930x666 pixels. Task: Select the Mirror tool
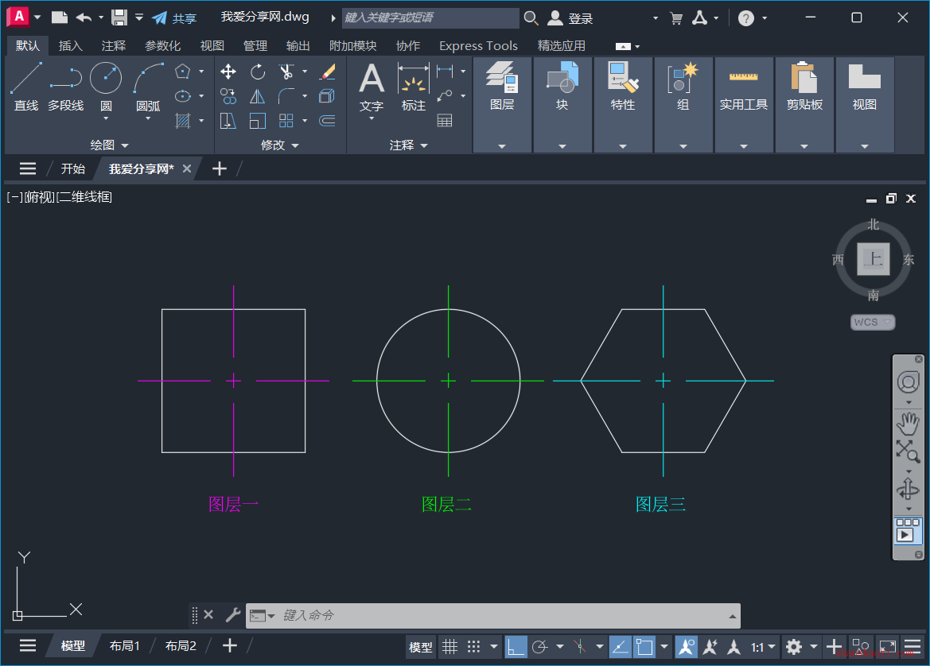258,96
